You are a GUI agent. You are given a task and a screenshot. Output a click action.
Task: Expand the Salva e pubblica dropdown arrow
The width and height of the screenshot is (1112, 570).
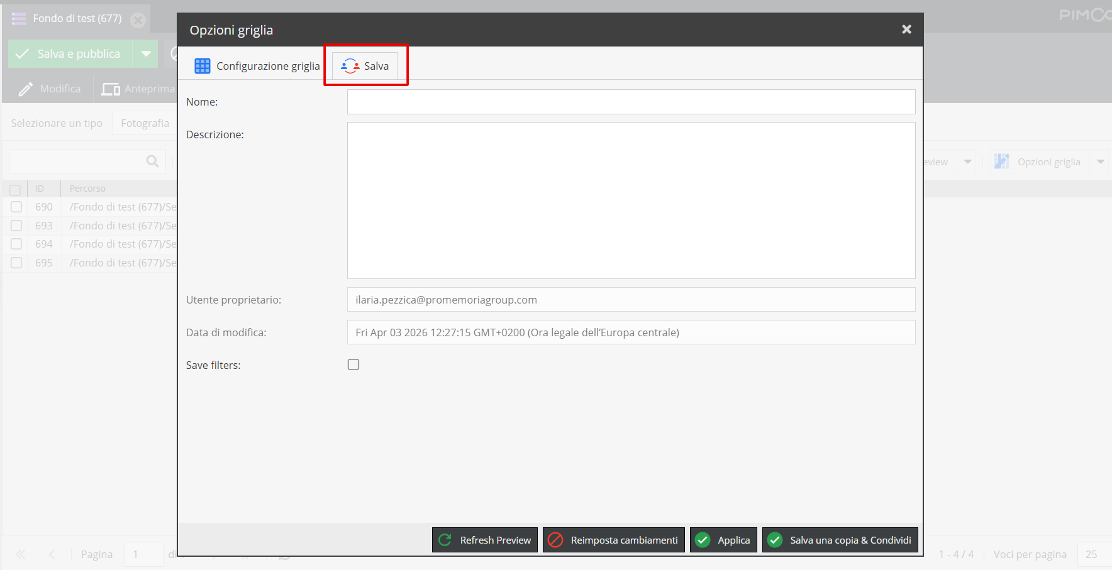tap(146, 54)
